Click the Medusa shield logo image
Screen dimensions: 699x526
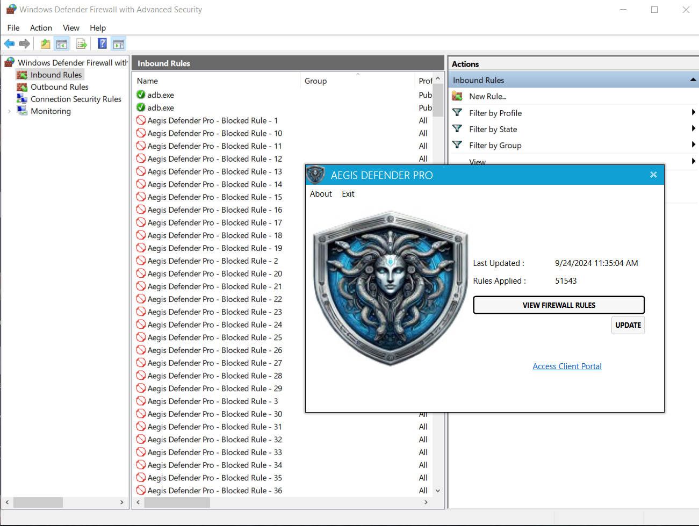point(391,288)
